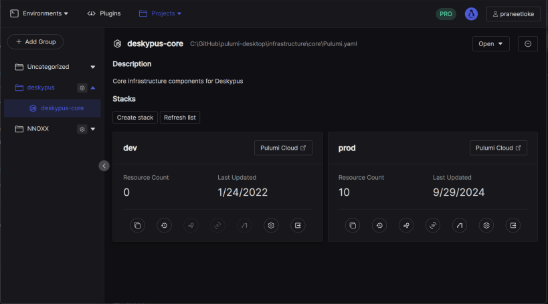
Task: Open the deskypus group settings gear
Action: pos(82,88)
